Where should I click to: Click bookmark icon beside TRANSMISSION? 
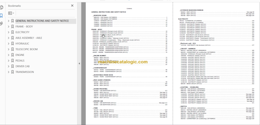[13, 72]
